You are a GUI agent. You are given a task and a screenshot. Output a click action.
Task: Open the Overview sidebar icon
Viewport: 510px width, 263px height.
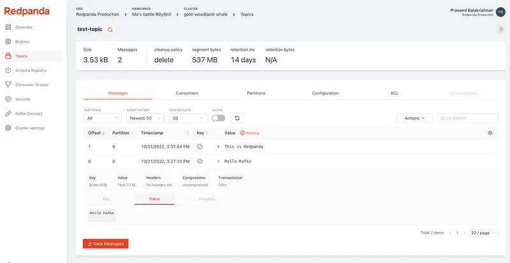pos(8,27)
